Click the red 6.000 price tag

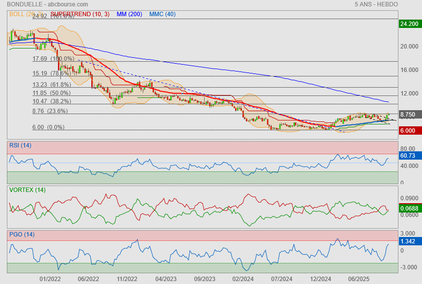(x=409, y=130)
